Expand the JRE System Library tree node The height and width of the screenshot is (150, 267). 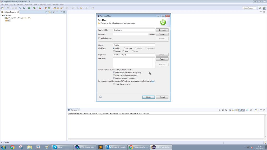(4, 18)
